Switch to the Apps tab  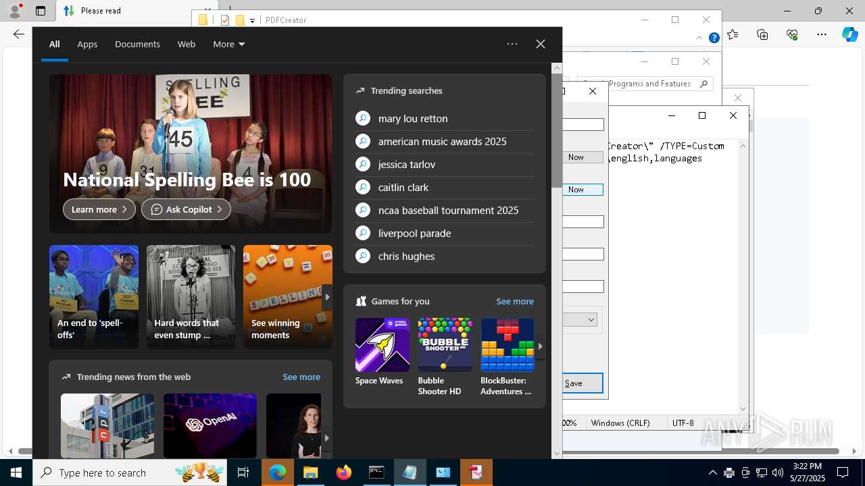click(x=87, y=44)
